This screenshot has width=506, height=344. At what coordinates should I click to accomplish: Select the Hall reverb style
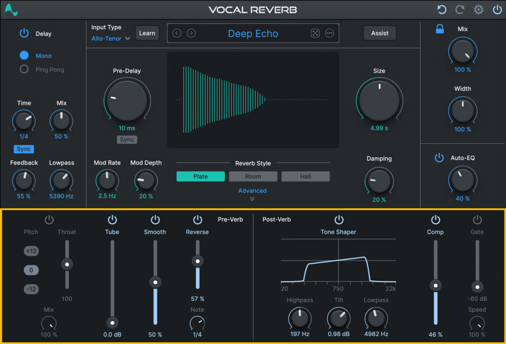point(305,176)
